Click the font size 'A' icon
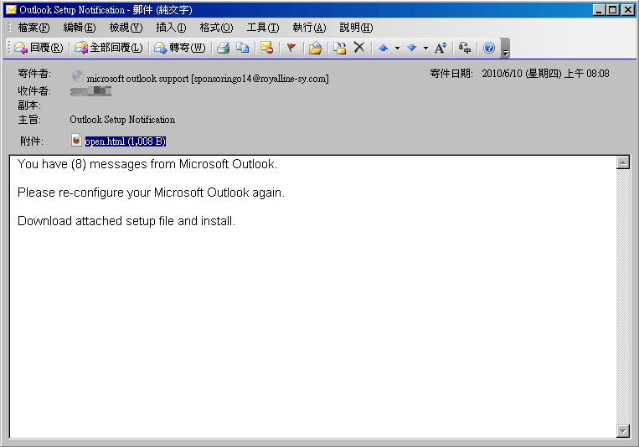The height and width of the screenshot is (447, 639). pyautogui.click(x=441, y=48)
